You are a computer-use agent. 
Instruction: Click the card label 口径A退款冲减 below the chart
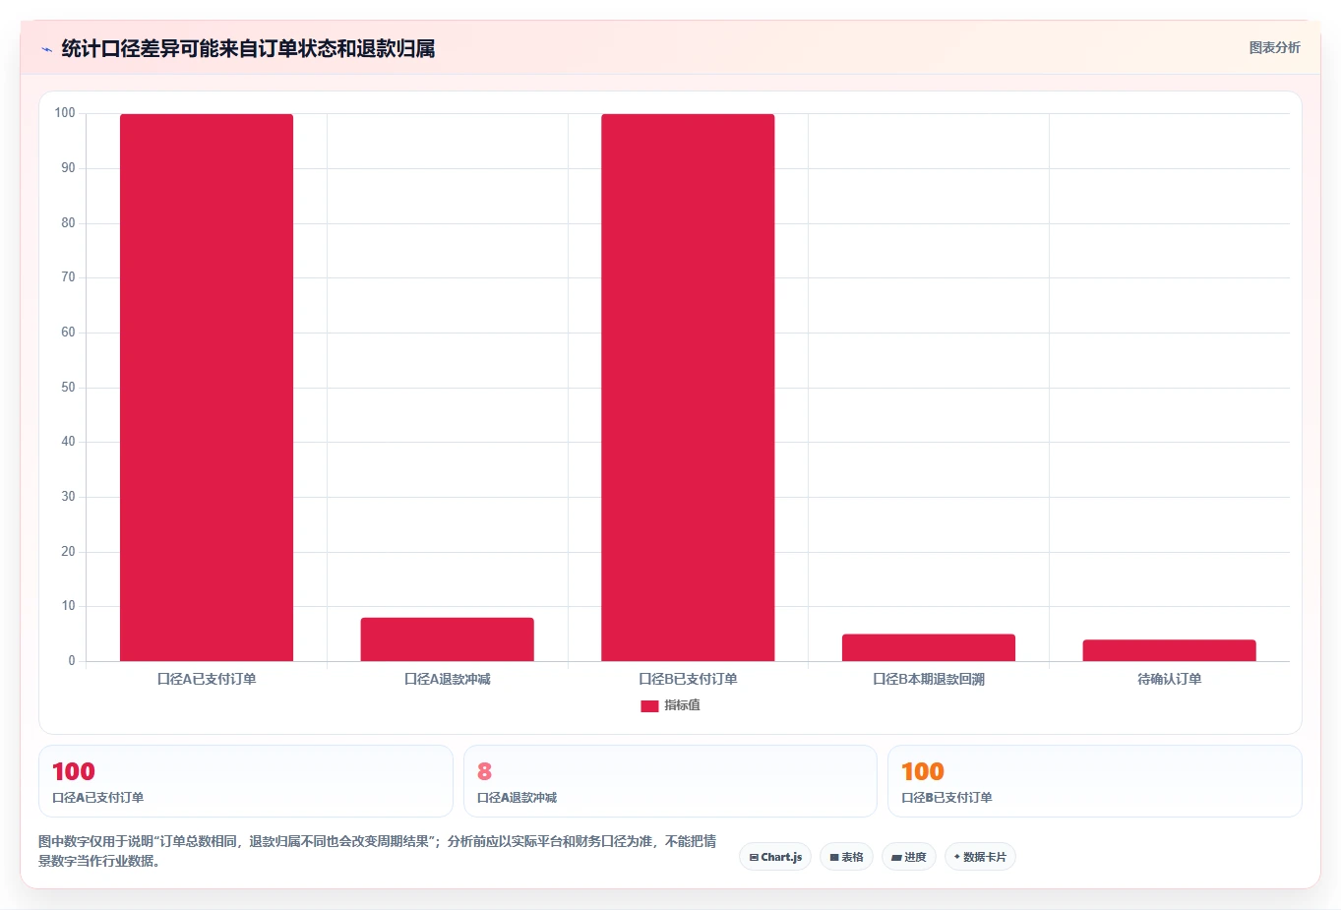[x=517, y=798]
